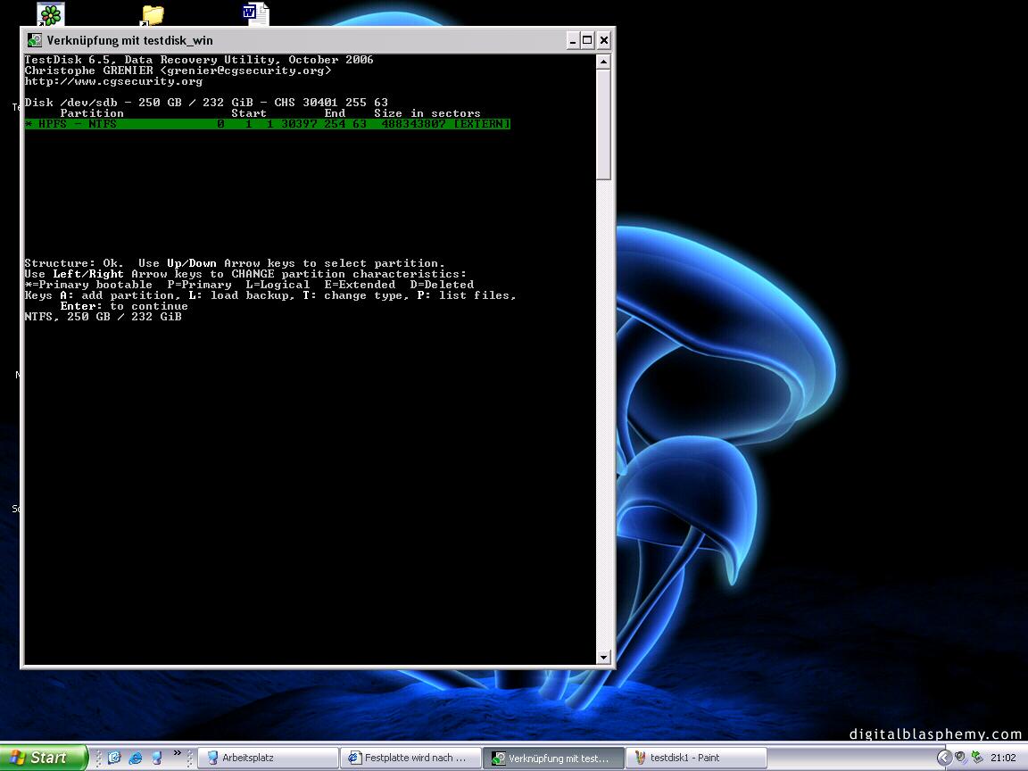The image size is (1028, 771).
Task: Click the 'Disk /dev/sdb - 250 GB' line
Action: pyautogui.click(x=206, y=103)
